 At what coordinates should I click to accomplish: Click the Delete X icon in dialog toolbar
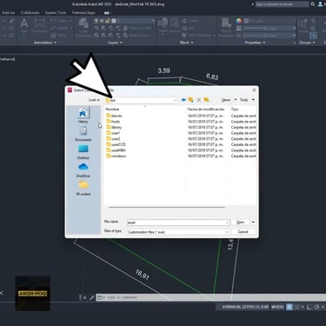(199, 100)
